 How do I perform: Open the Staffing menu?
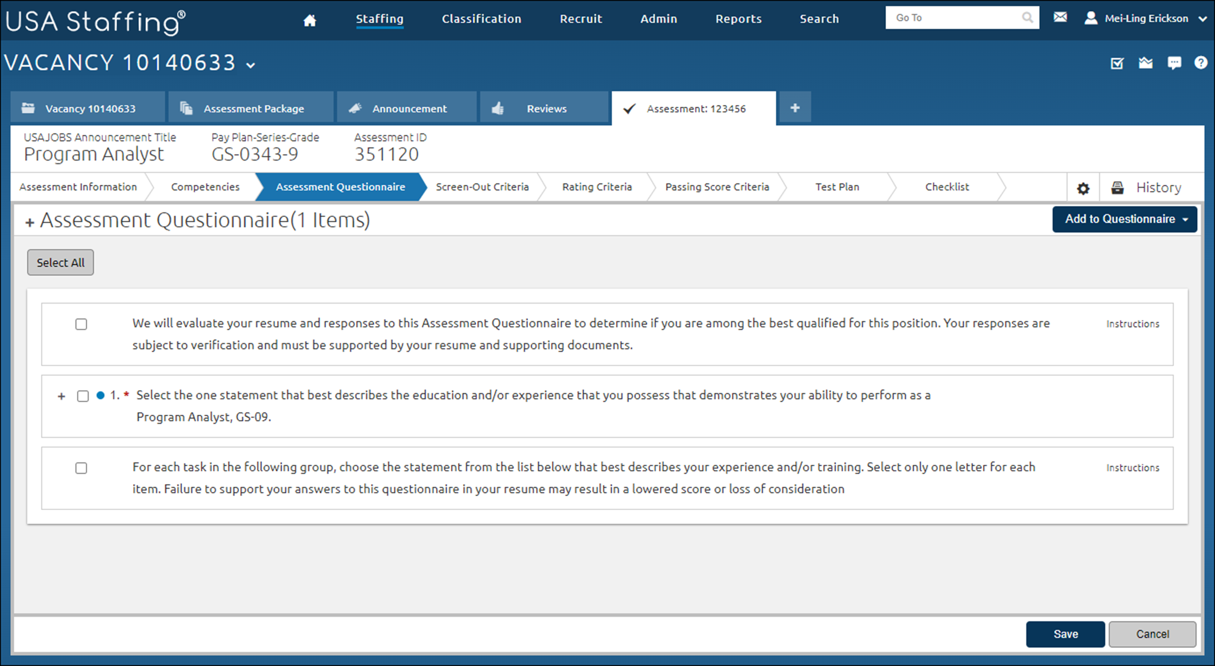pos(379,19)
